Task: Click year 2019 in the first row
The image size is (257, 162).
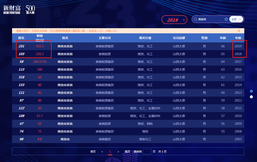Action: (x=238, y=46)
